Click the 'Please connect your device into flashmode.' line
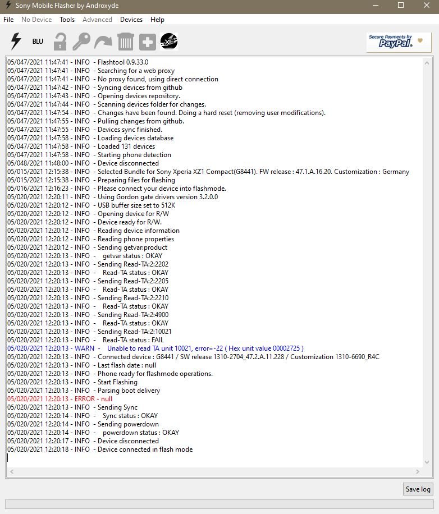439x514 pixels. pos(117,189)
